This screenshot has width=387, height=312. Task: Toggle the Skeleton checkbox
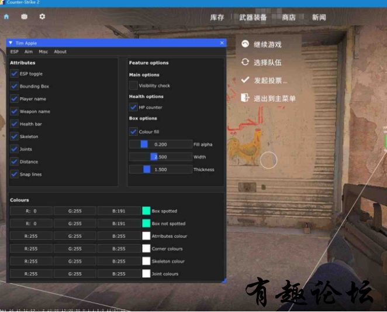[x=14, y=136]
